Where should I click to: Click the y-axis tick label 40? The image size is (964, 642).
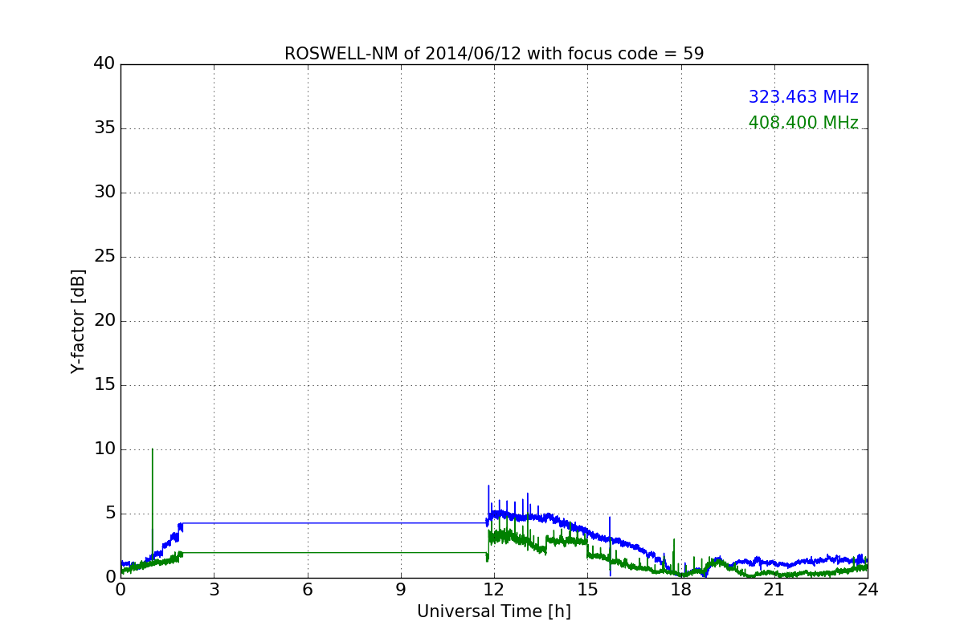click(104, 64)
